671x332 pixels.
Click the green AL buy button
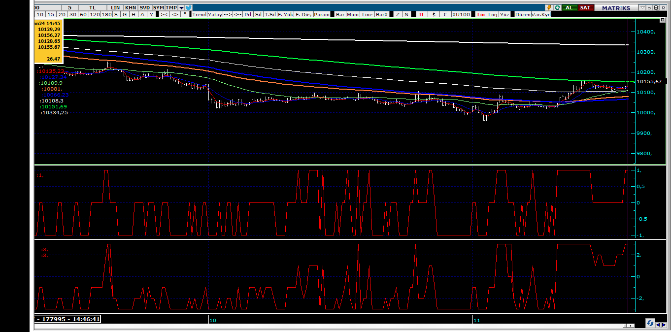point(570,7)
